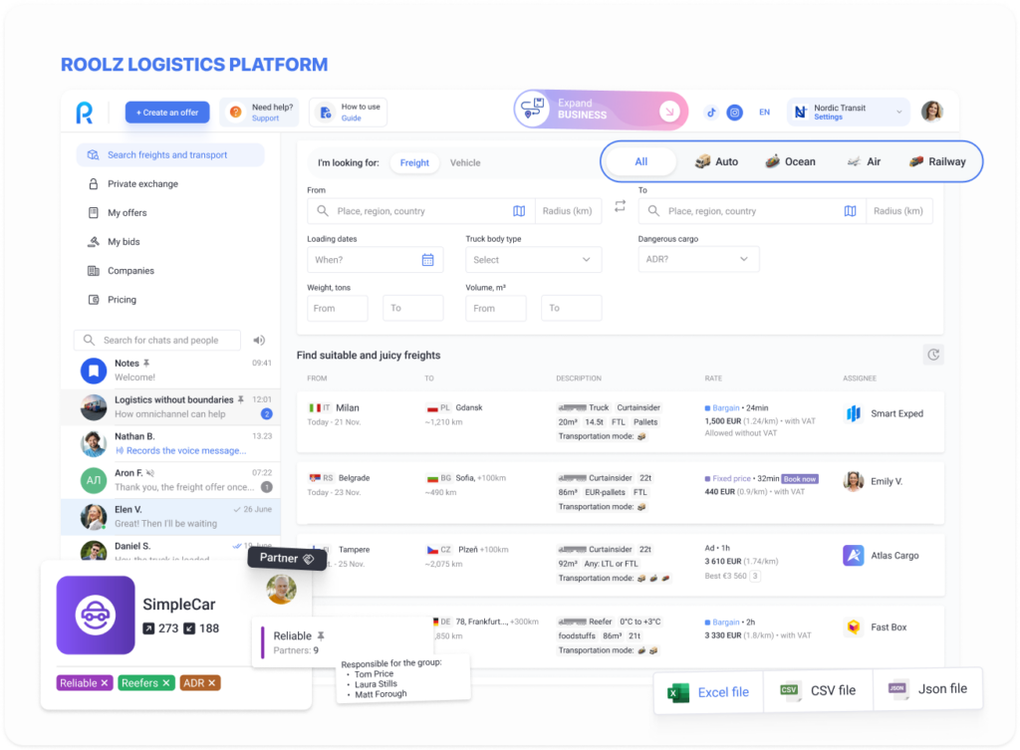Screen dimensions: 1020x750
Task: Open calendar in Loading dates field
Action: (x=427, y=260)
